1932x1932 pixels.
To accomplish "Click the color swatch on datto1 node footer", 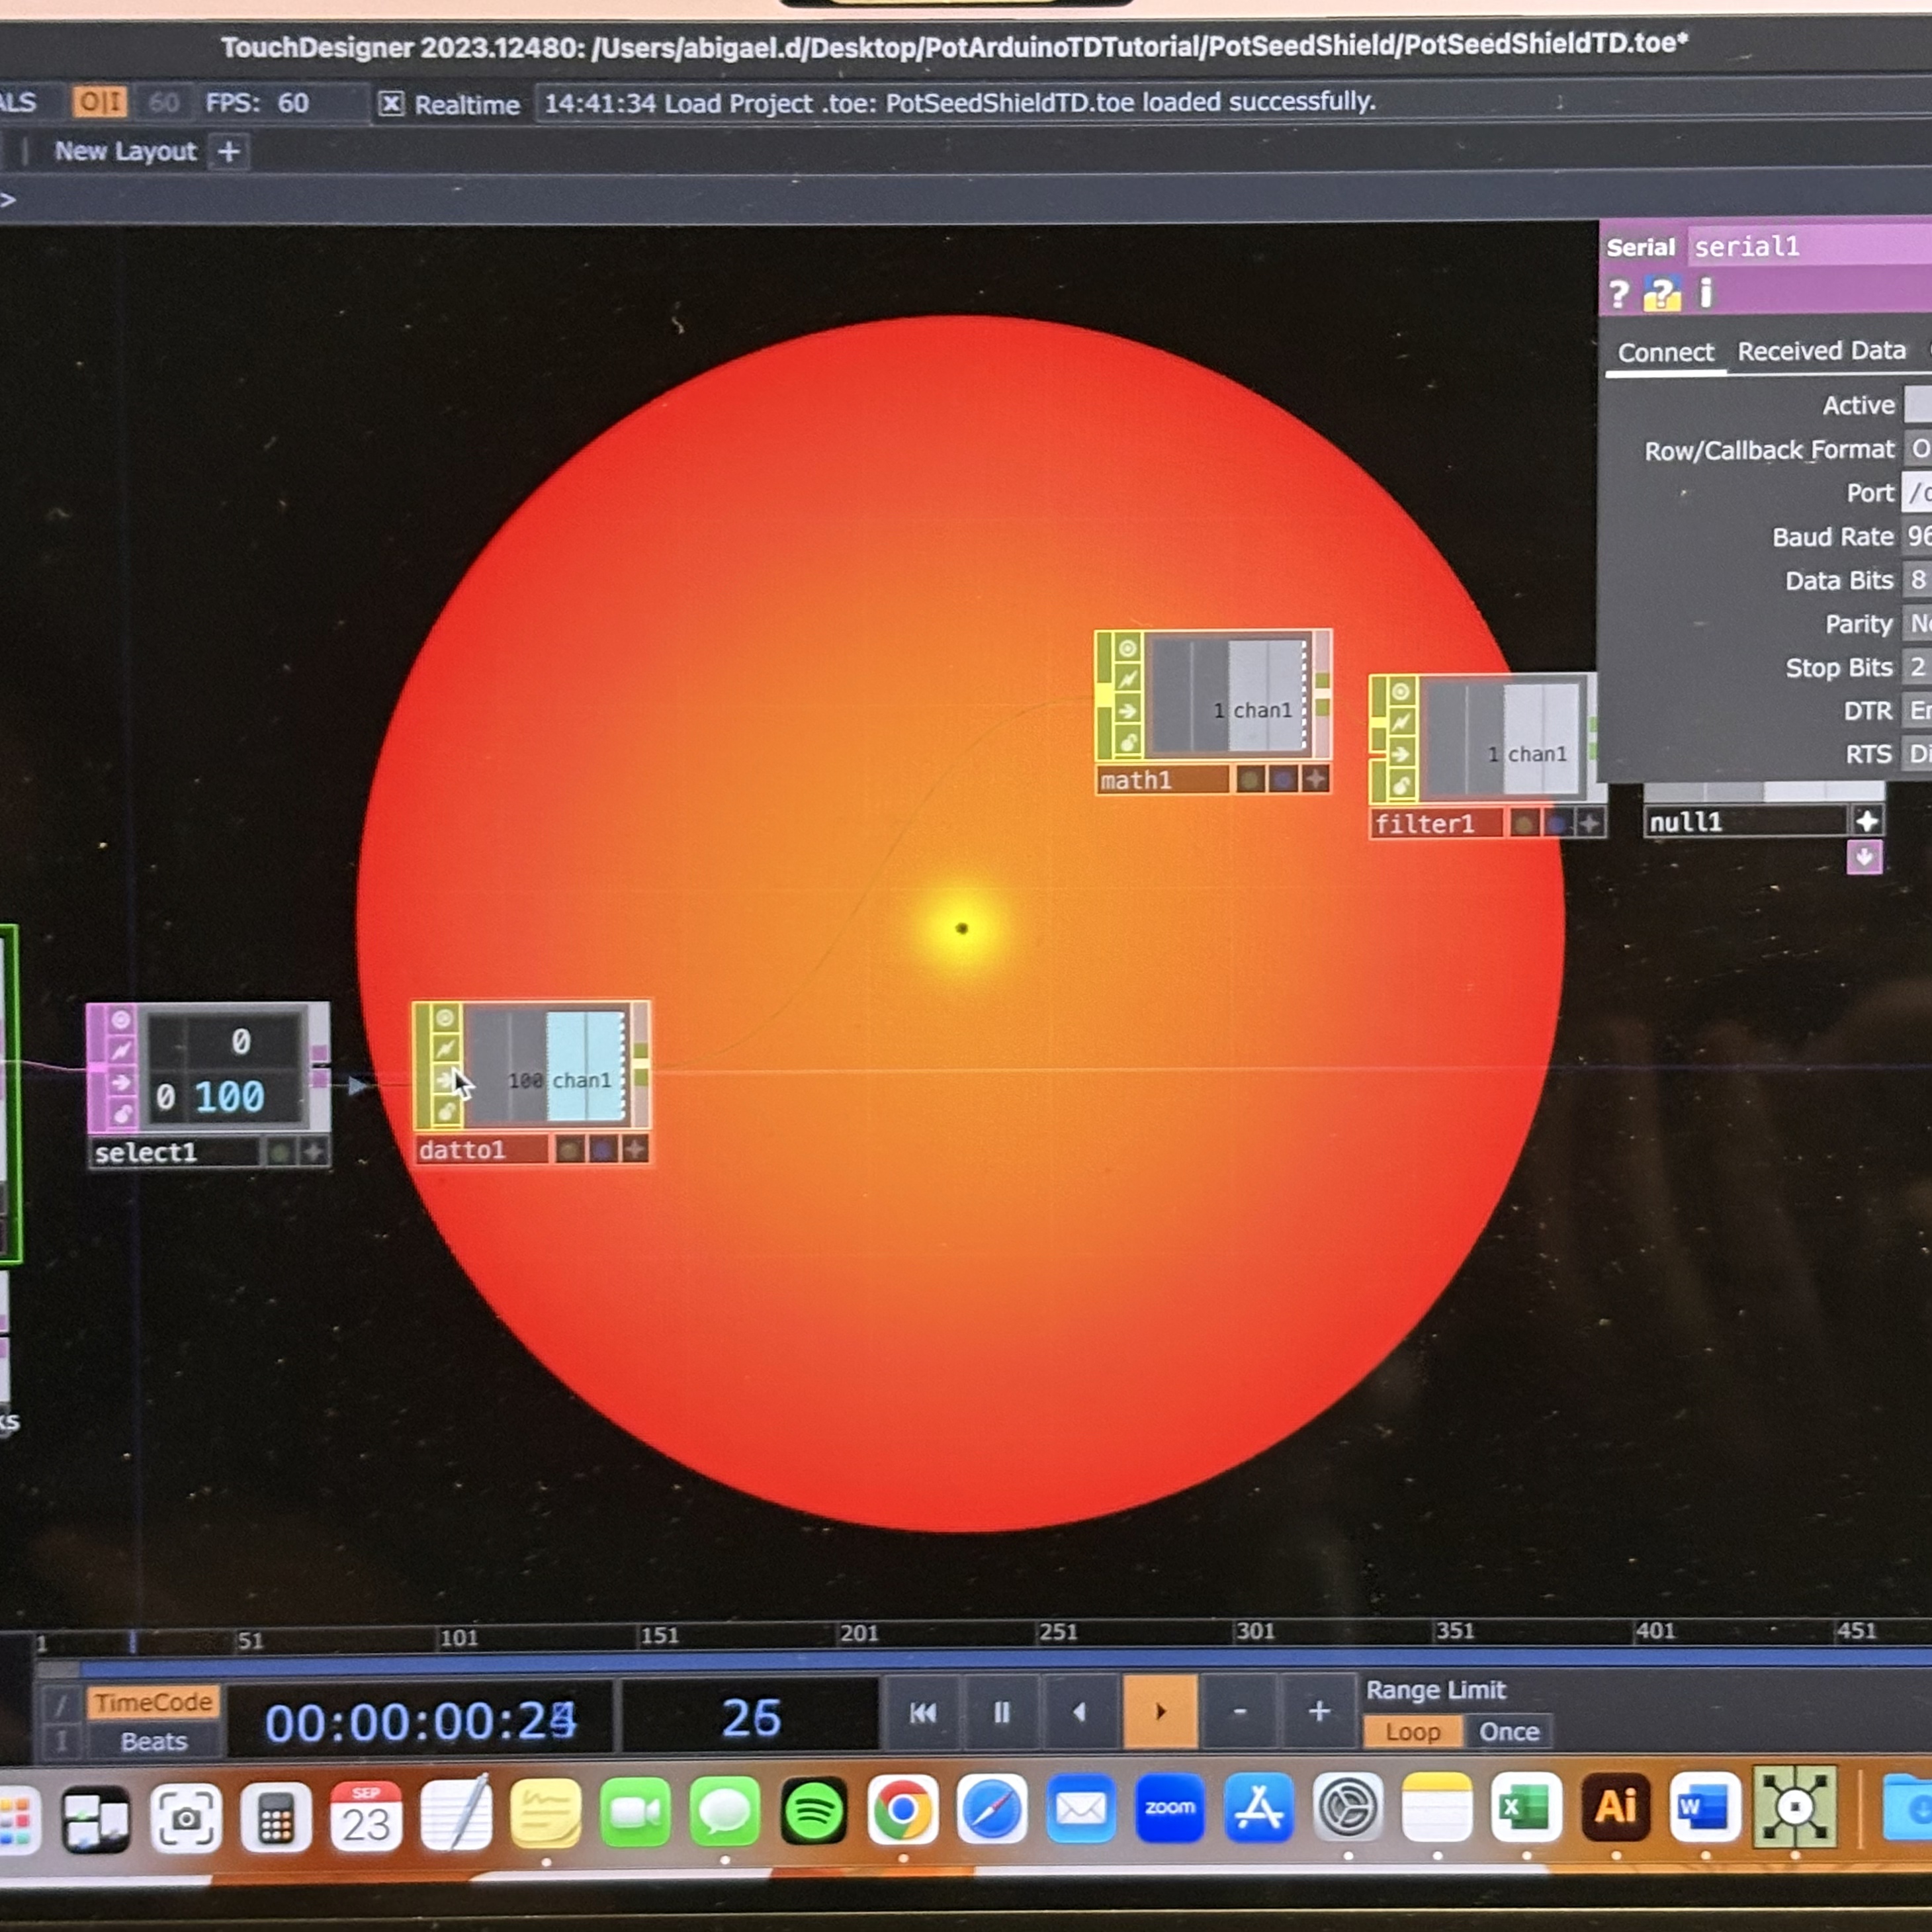I will [570, 1149].
